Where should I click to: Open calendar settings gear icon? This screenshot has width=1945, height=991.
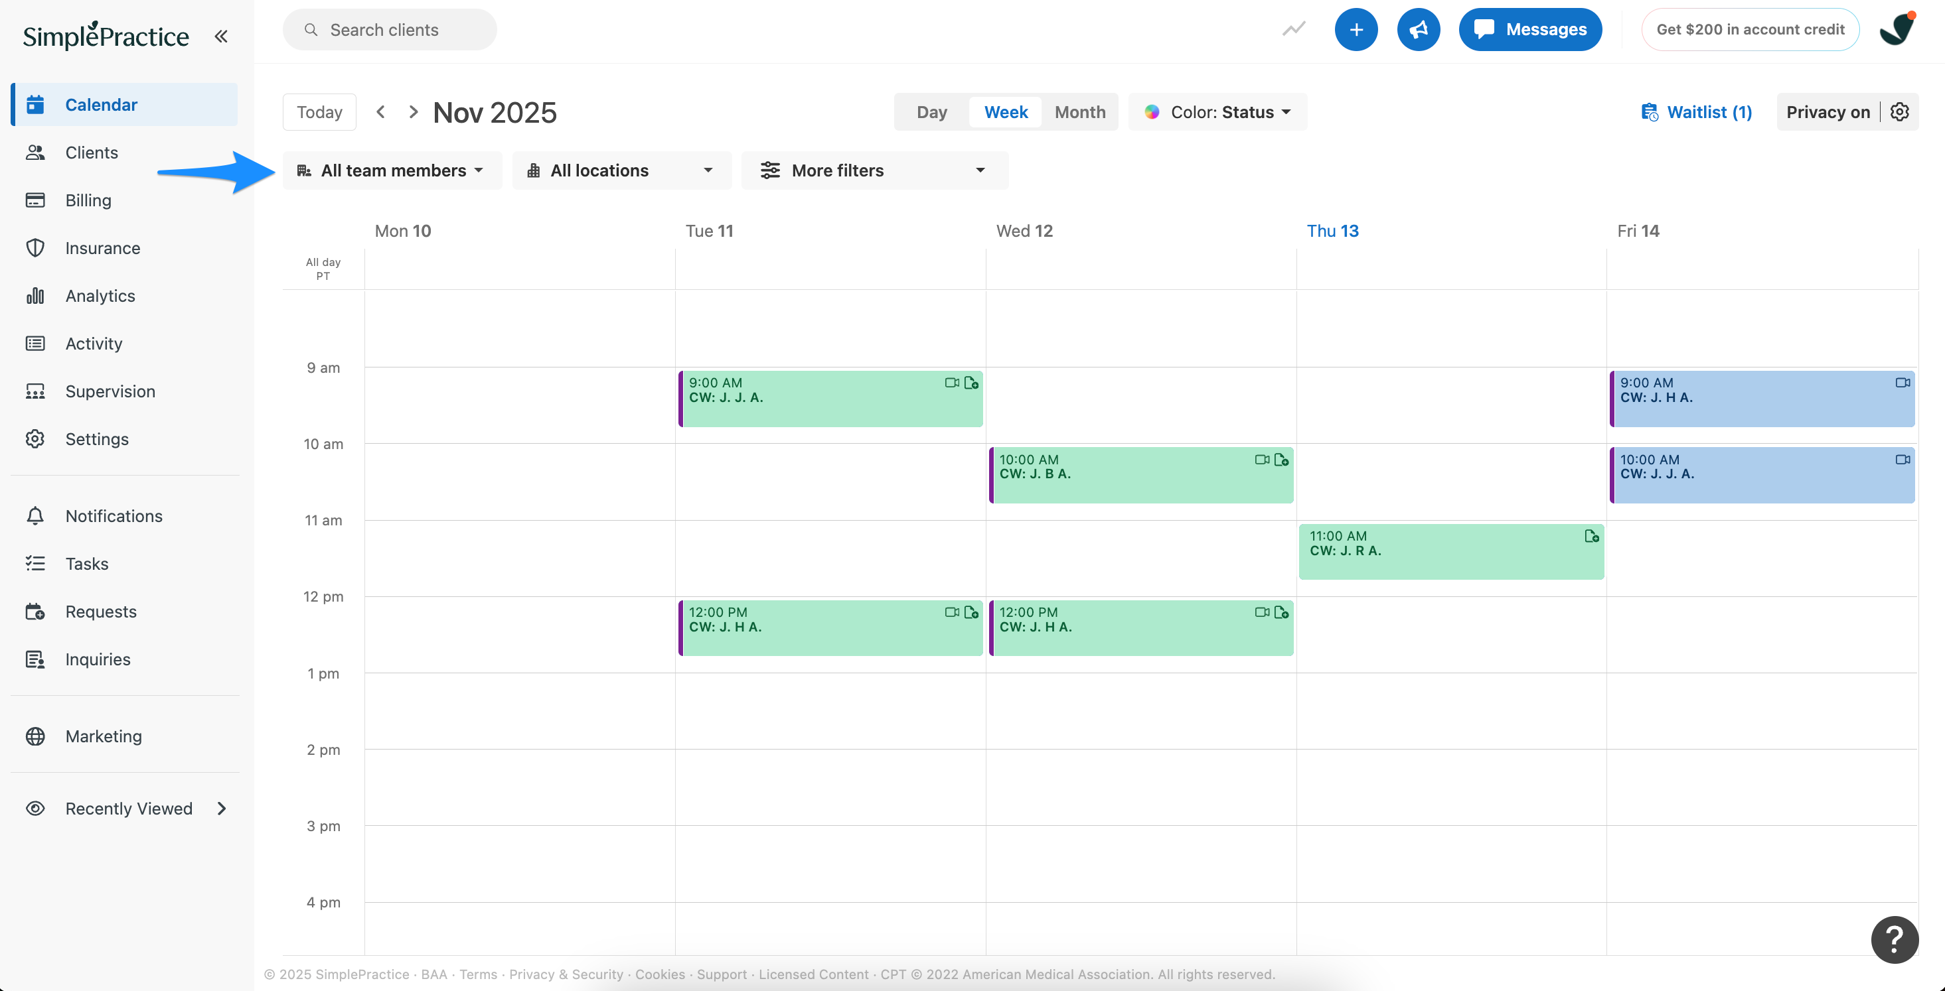coord(1900,111)
